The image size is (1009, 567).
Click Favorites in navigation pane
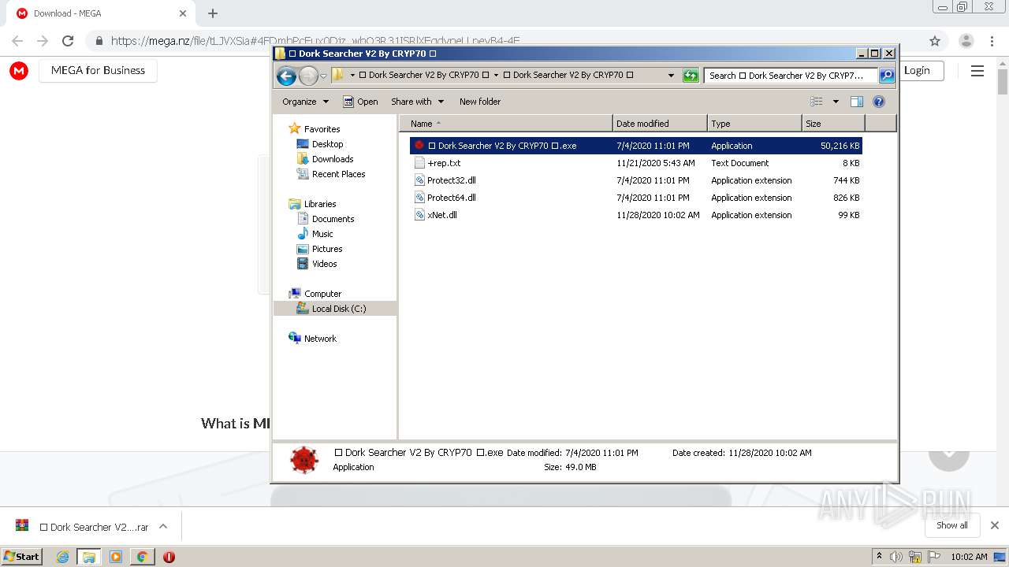click(x=322, y=129)
